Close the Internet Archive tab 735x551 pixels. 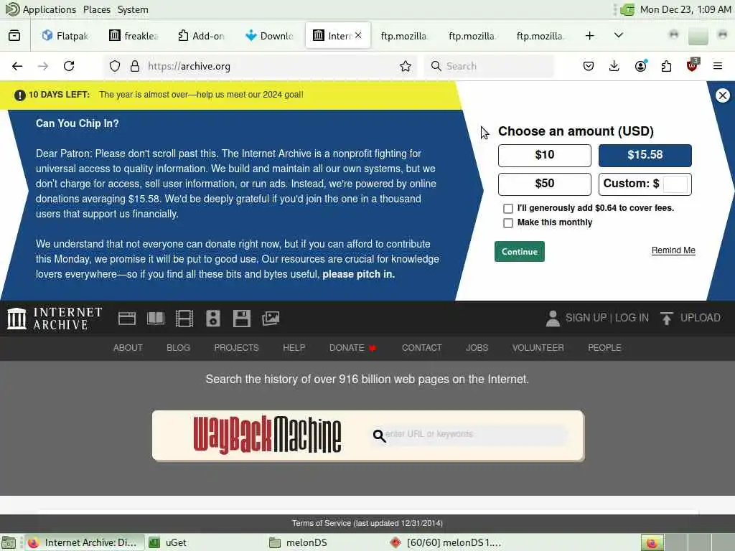point(358,35)
